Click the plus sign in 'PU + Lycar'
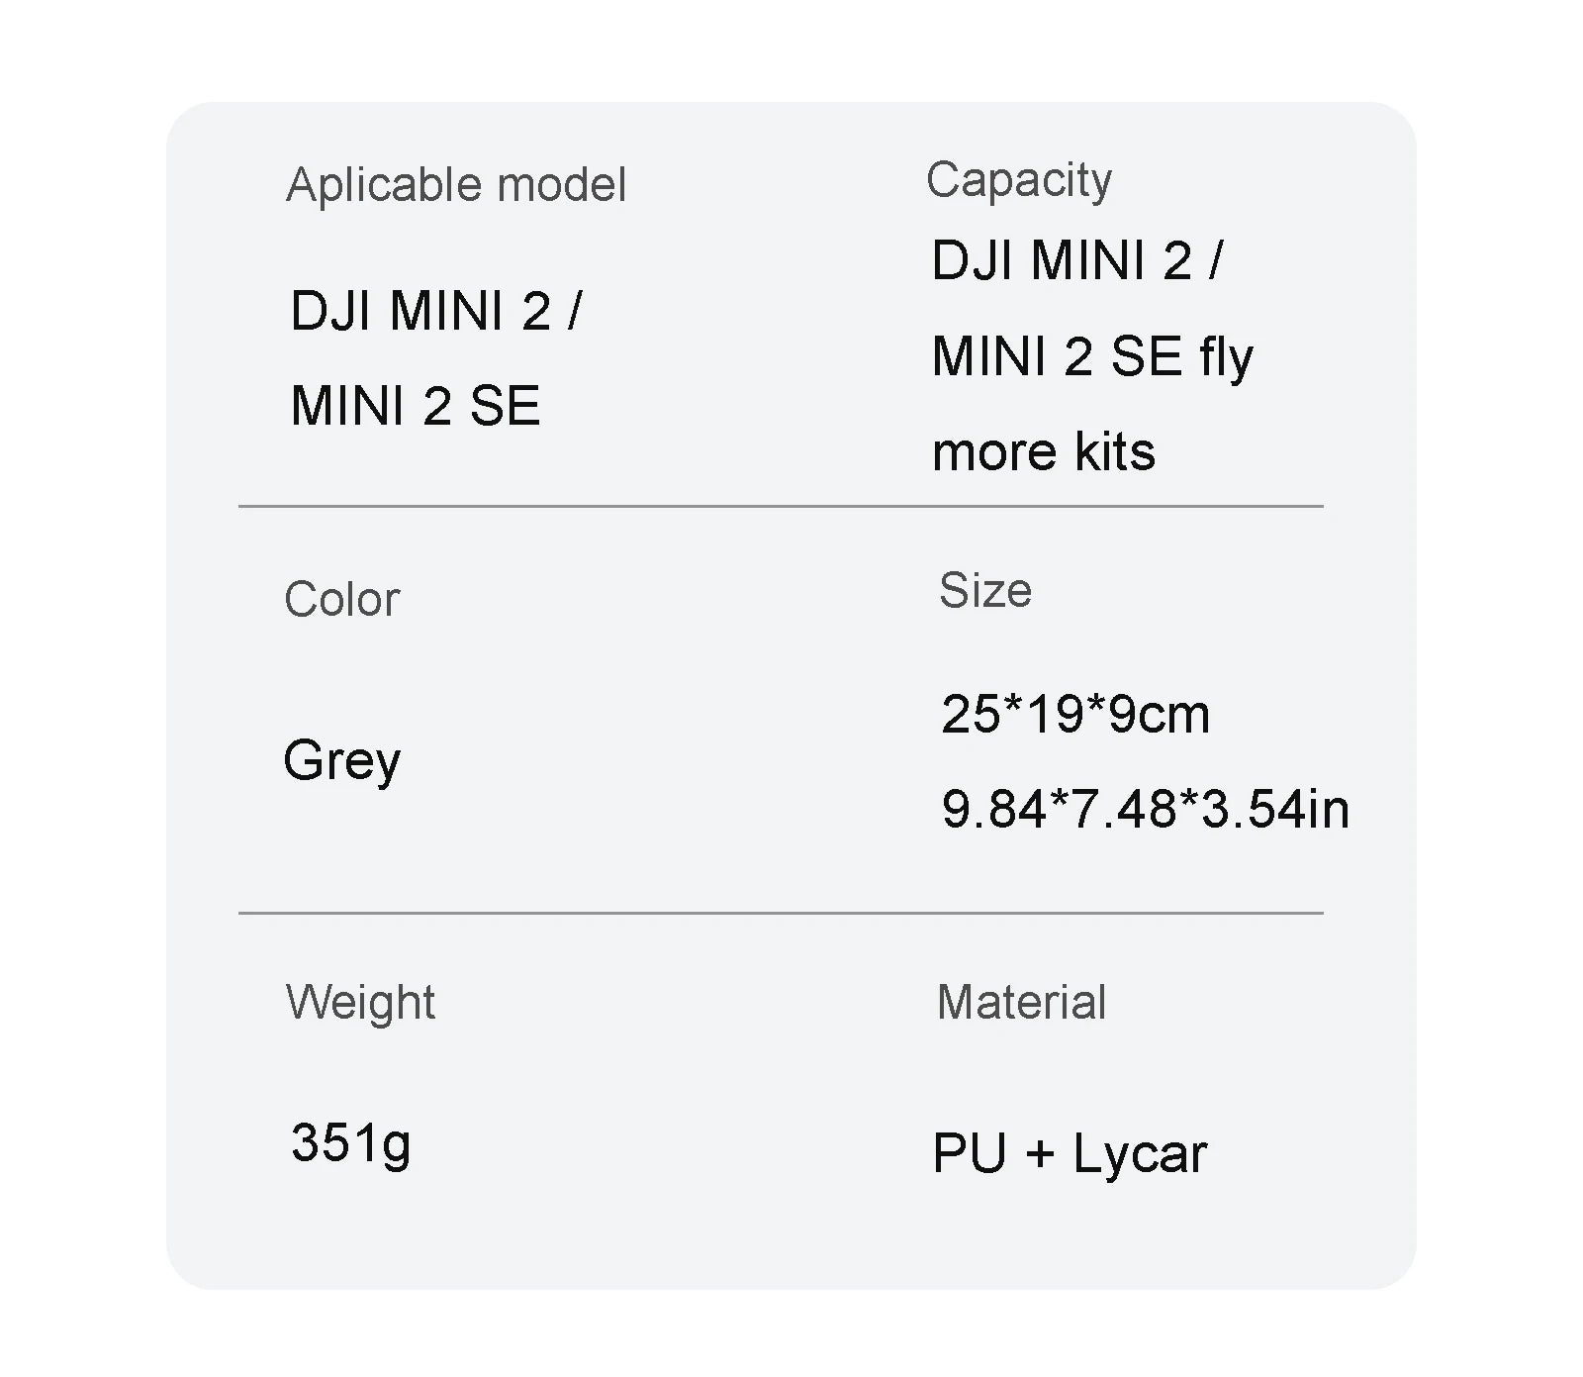Screen dimensions: 1583x1377 point(1040,1155)
